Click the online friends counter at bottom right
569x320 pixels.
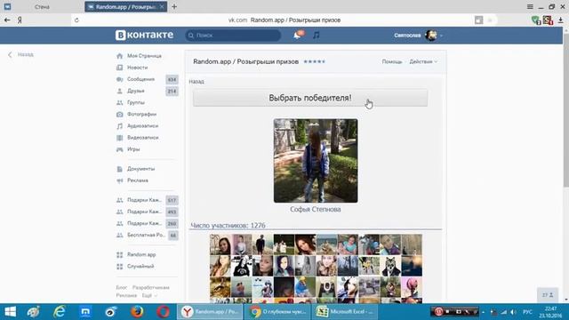pos(548,295)
